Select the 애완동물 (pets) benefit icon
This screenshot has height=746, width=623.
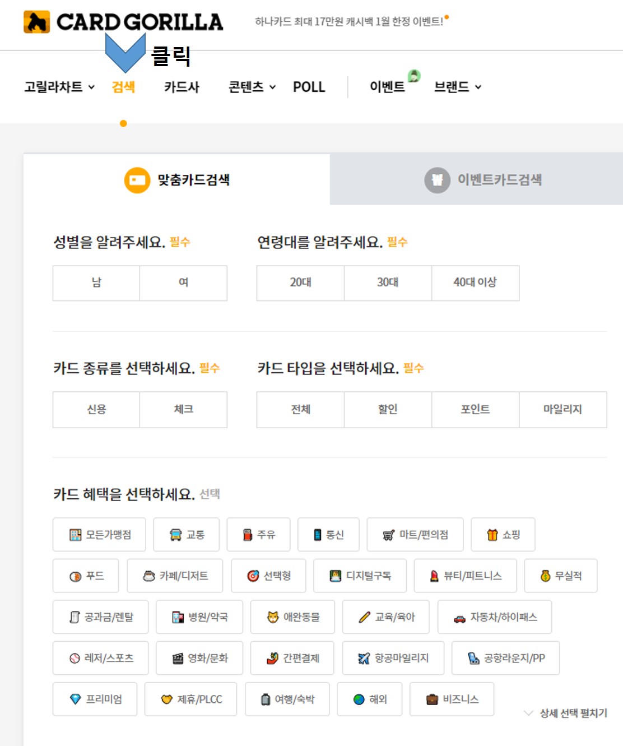click(293, 617)
